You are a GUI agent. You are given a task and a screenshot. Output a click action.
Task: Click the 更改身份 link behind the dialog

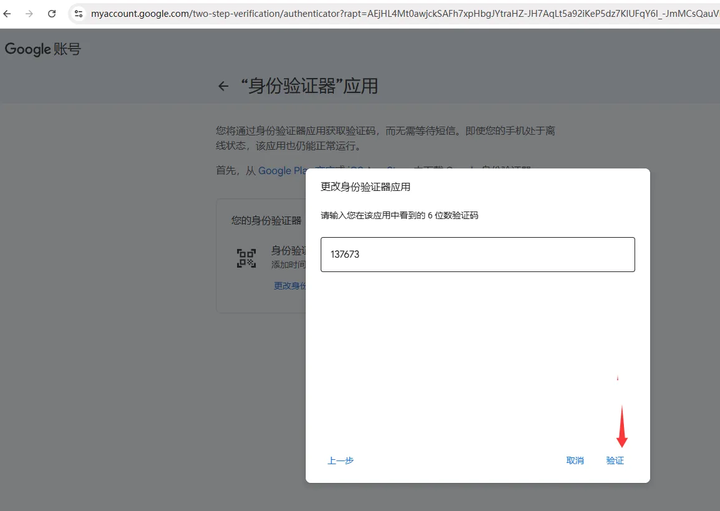(x=289, y=286)
